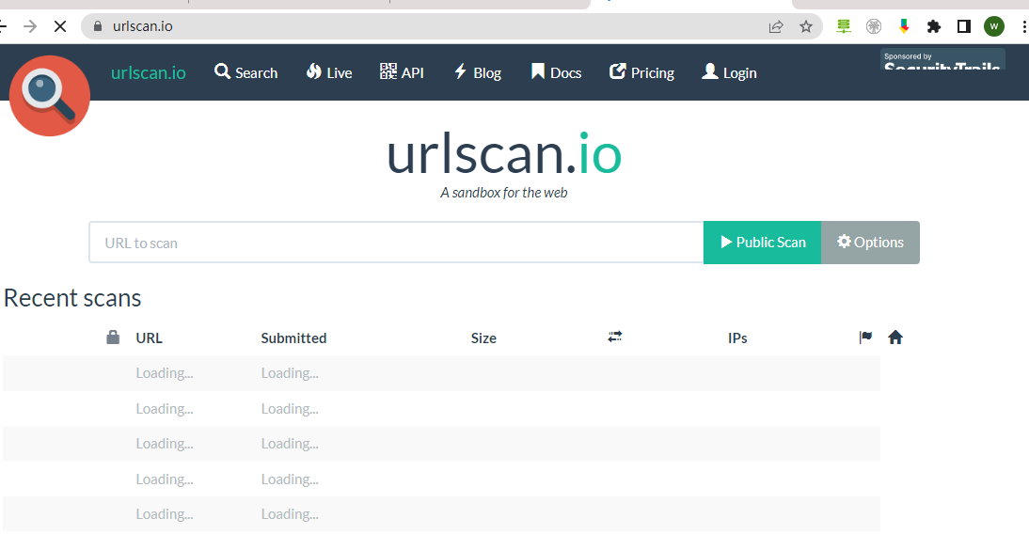Open the Docs page
The image size is (1029, 534).
coord(556,72)
